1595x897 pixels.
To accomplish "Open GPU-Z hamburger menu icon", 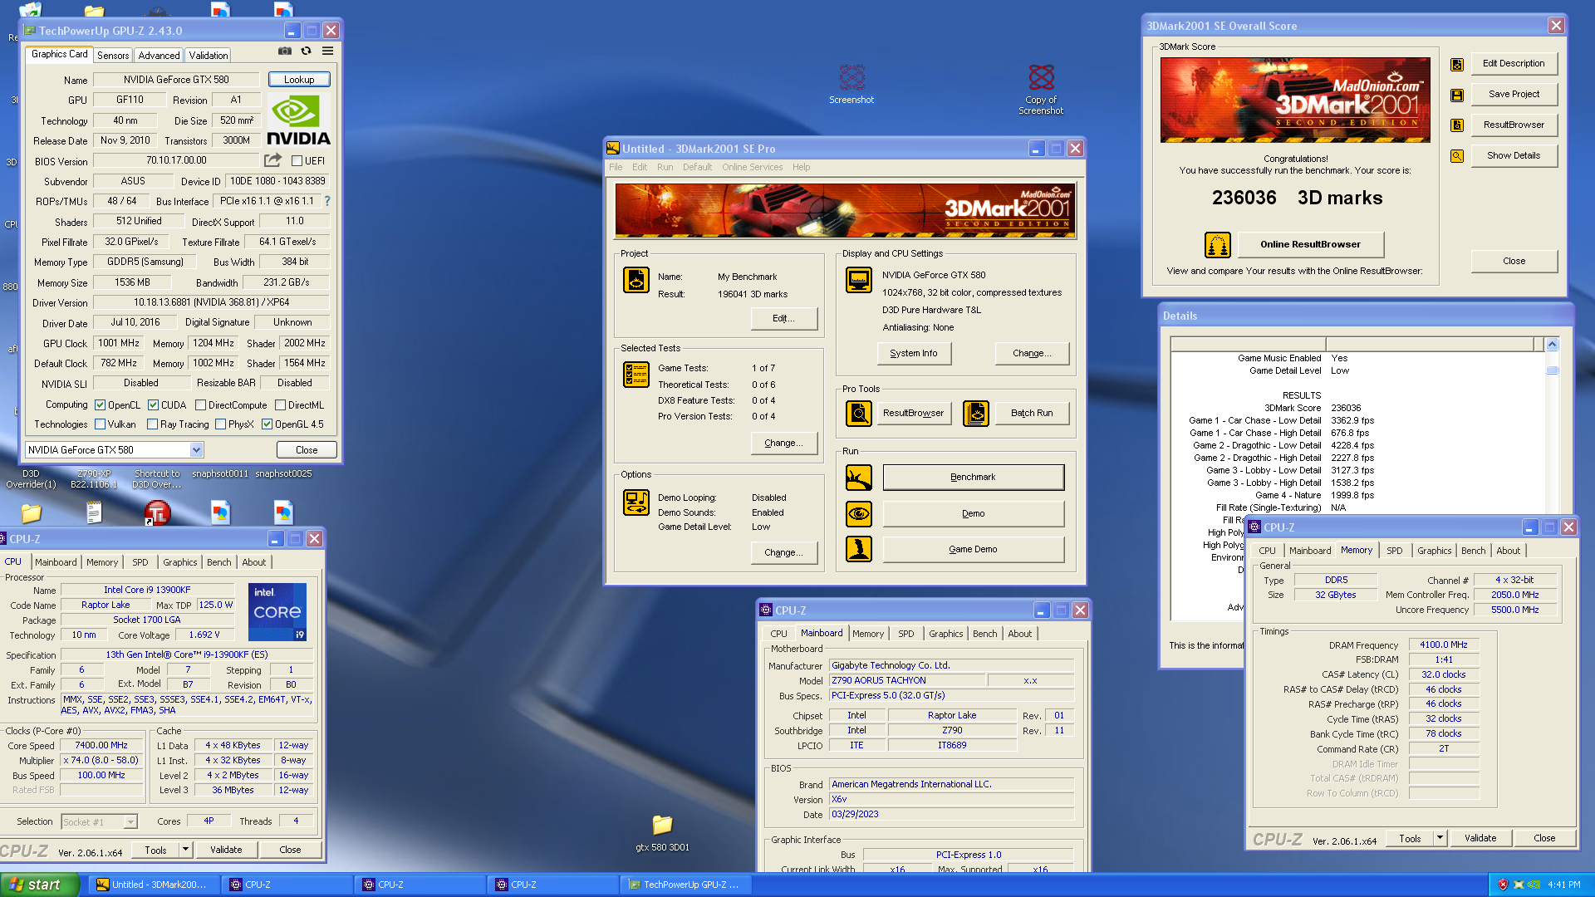I will (328, 51).
